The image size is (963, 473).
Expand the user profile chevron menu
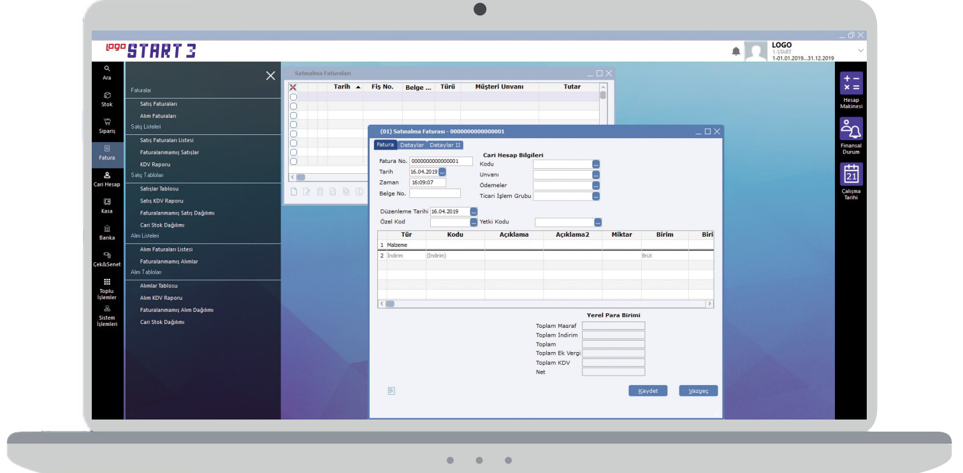860,50
